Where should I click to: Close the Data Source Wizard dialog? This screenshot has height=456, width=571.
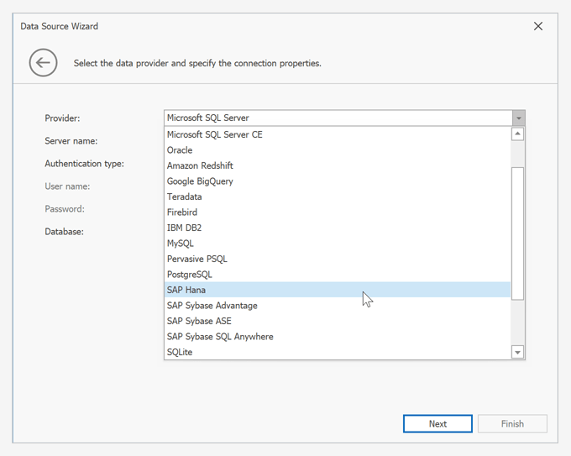(538, 26)
